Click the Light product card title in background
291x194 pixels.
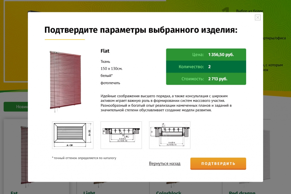(x=89, y=193)
